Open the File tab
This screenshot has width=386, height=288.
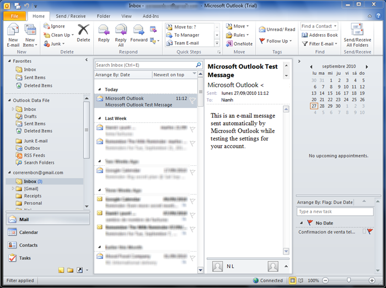click(14, 16)
